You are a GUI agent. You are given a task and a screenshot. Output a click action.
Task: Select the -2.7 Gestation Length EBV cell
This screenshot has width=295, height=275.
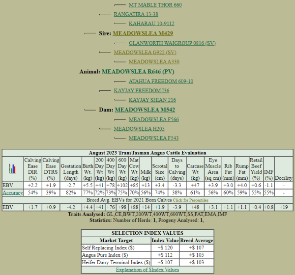(71, 185)
